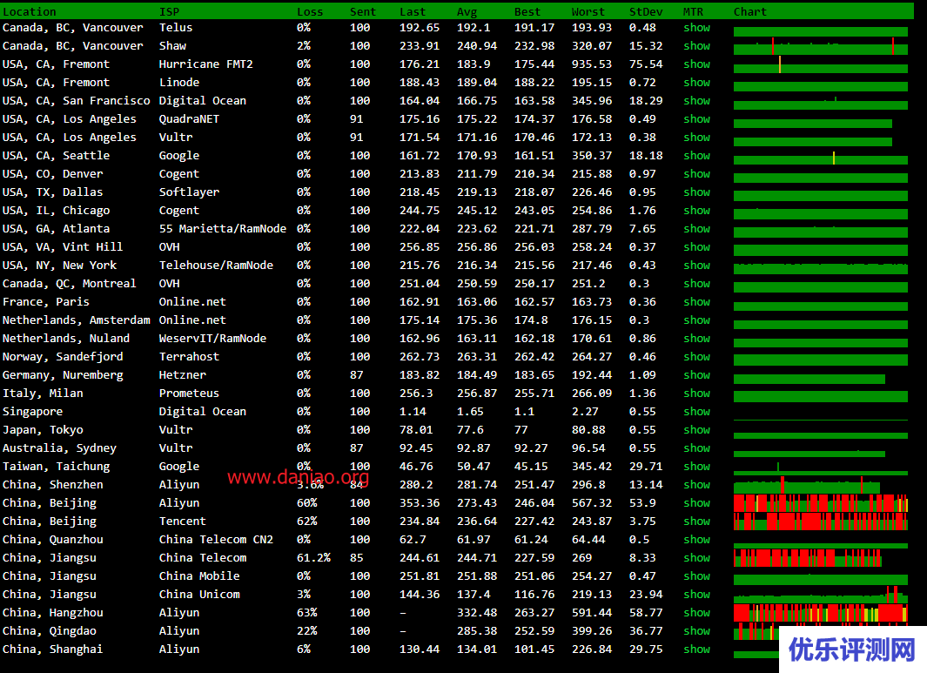Click chart bar for Hangzhou Aliyun

[820, 614]
